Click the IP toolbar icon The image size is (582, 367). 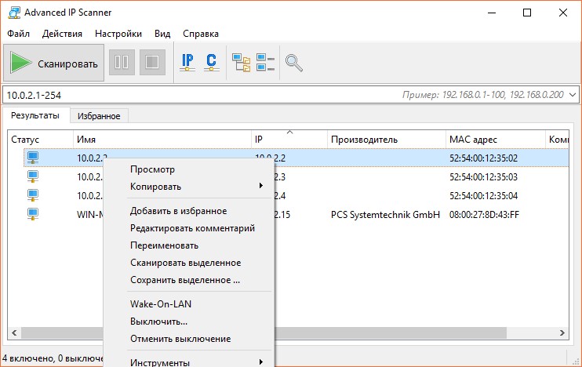pos(187,62)
